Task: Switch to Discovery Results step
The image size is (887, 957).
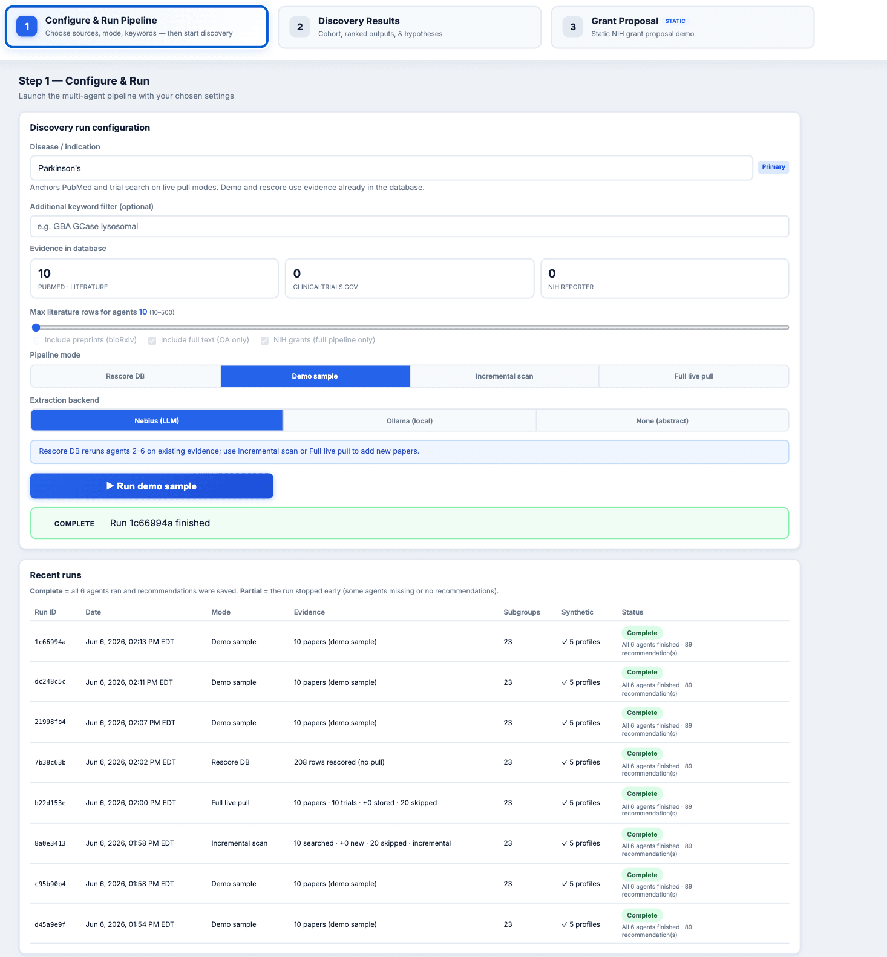Action: [410, 27]
